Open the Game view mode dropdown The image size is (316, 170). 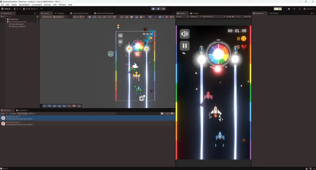click(182, 17)
